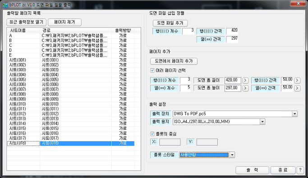Select the 시트(009) row name

18,99
